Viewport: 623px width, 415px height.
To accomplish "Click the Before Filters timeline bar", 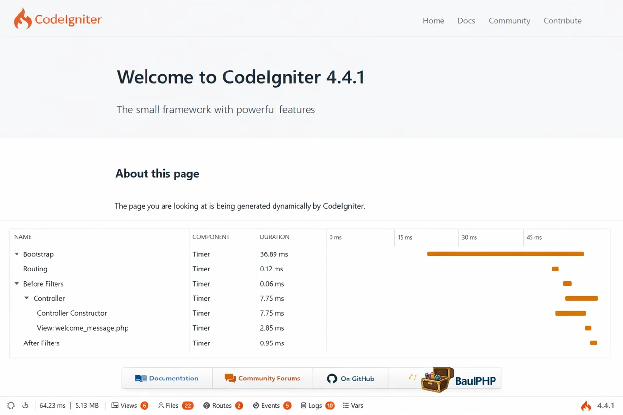I will coord(568,284).
